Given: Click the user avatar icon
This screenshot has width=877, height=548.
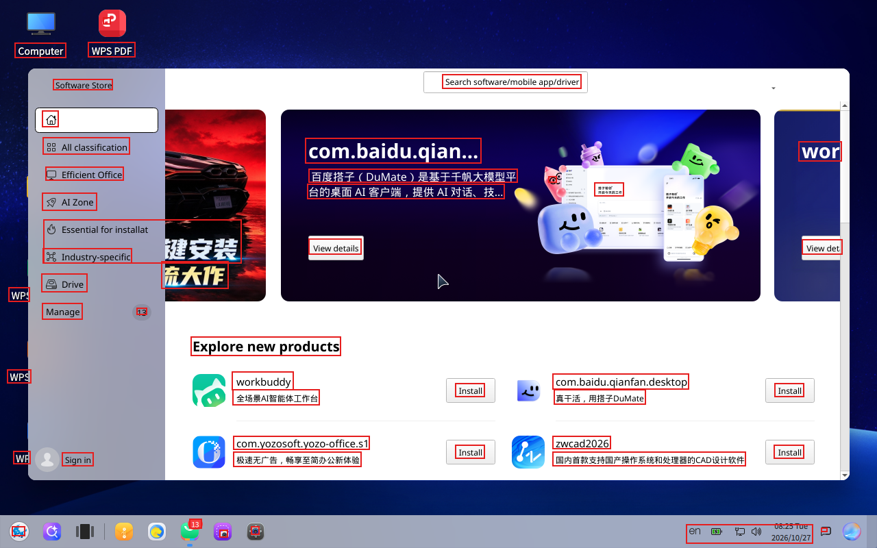Looking at the screenshot, I should (47, 460).
